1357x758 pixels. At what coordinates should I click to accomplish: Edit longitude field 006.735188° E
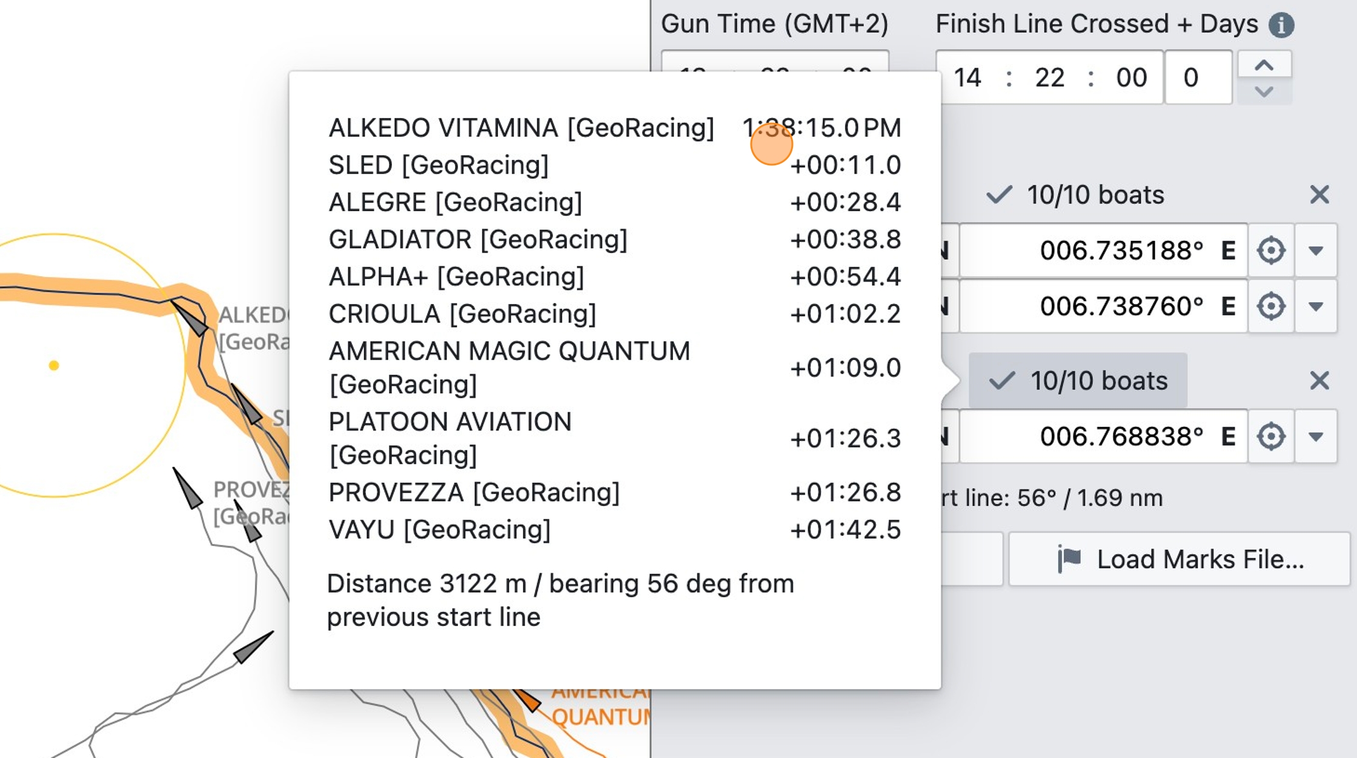pos(1104,251)
